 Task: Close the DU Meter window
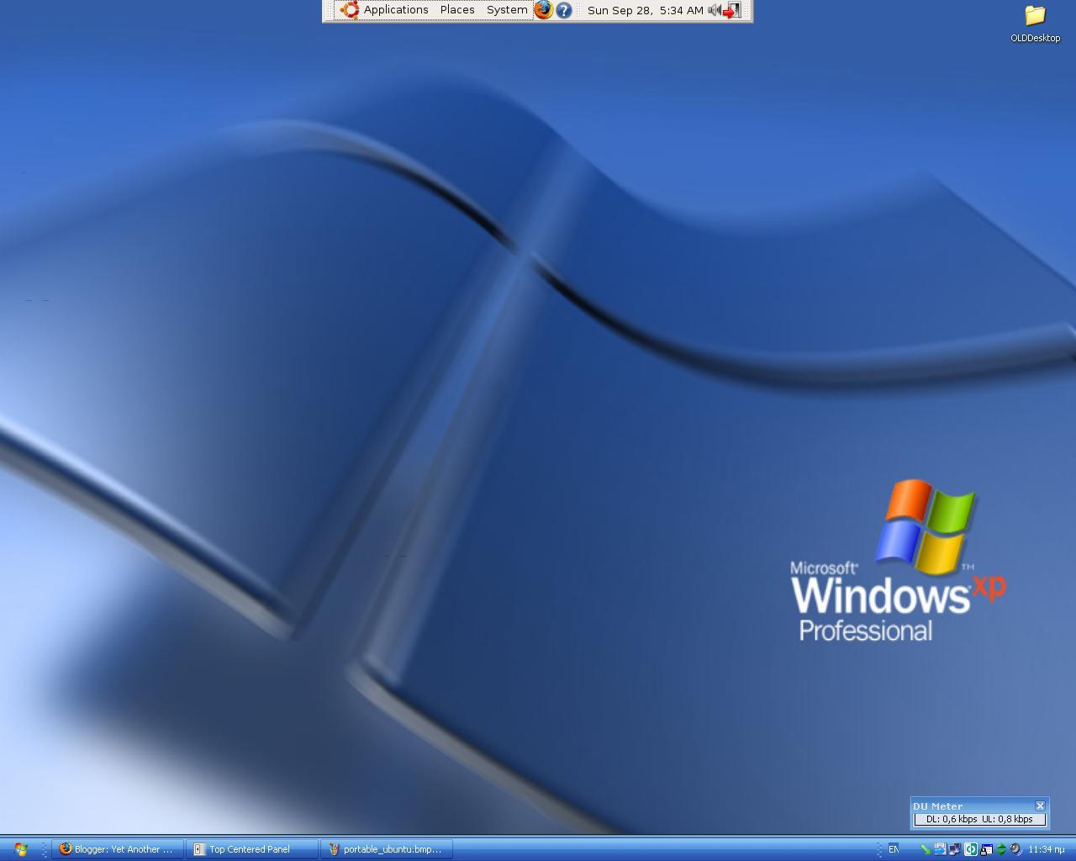click(x=1040, y=806)
